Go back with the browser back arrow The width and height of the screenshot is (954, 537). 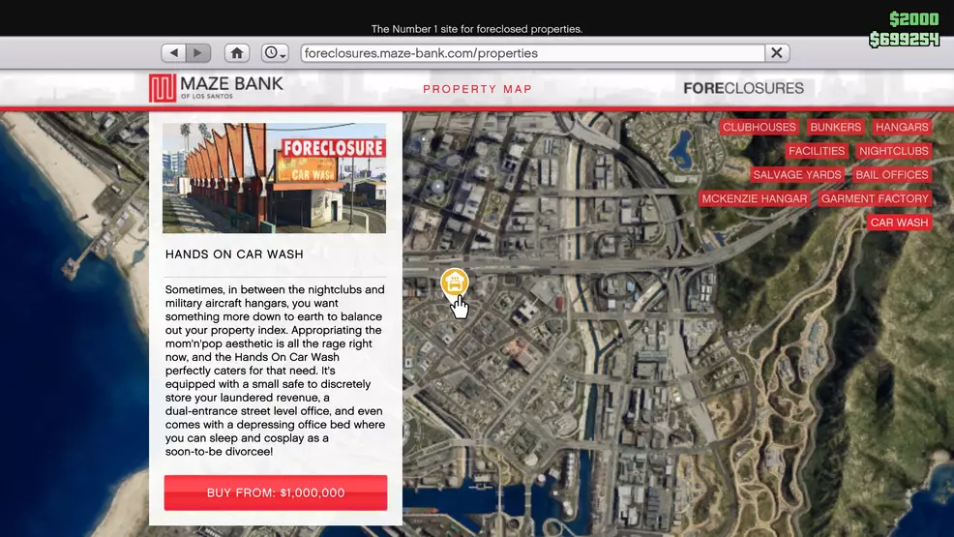[173, 53]
